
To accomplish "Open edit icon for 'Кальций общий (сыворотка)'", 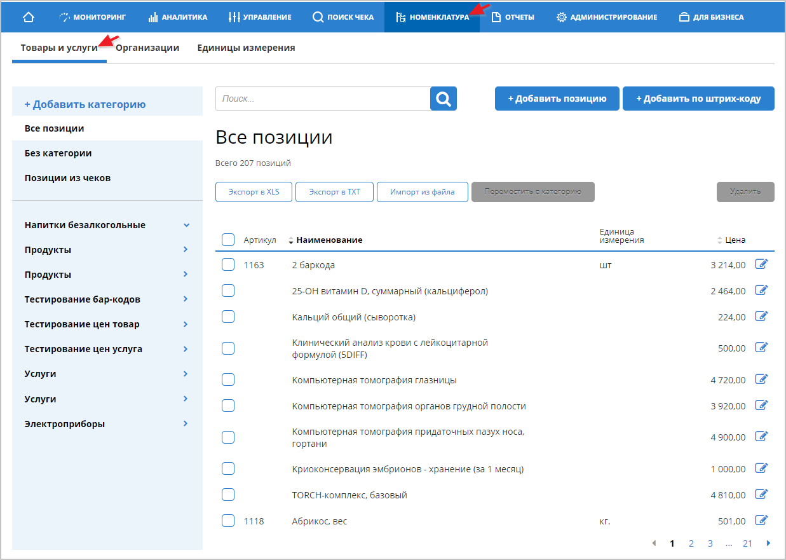I will 761,317.
